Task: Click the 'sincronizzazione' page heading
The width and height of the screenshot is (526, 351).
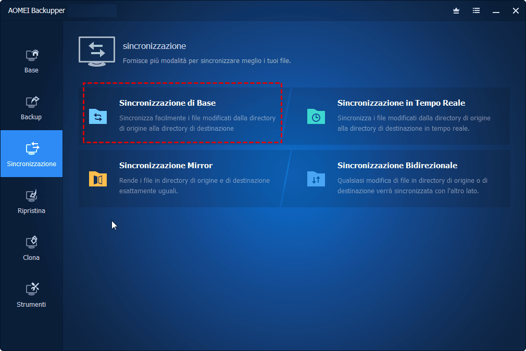Action: [x=154, y=46]
